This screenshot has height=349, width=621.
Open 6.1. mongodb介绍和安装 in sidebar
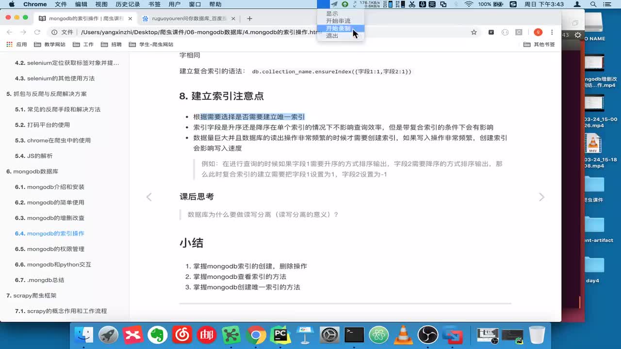(x=49, y=187)
